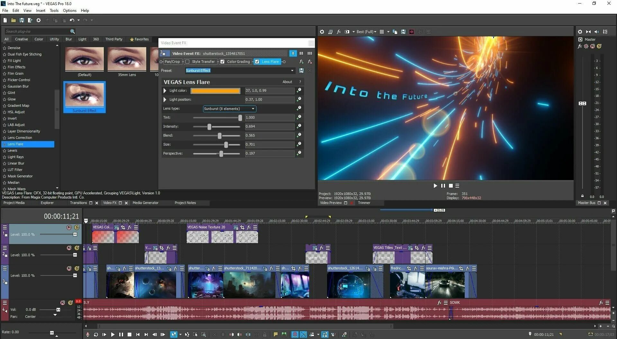The height and width of the screenshot is (339, 617).
Task: Click the orange Light color swatch
Action: pos(215,90)
